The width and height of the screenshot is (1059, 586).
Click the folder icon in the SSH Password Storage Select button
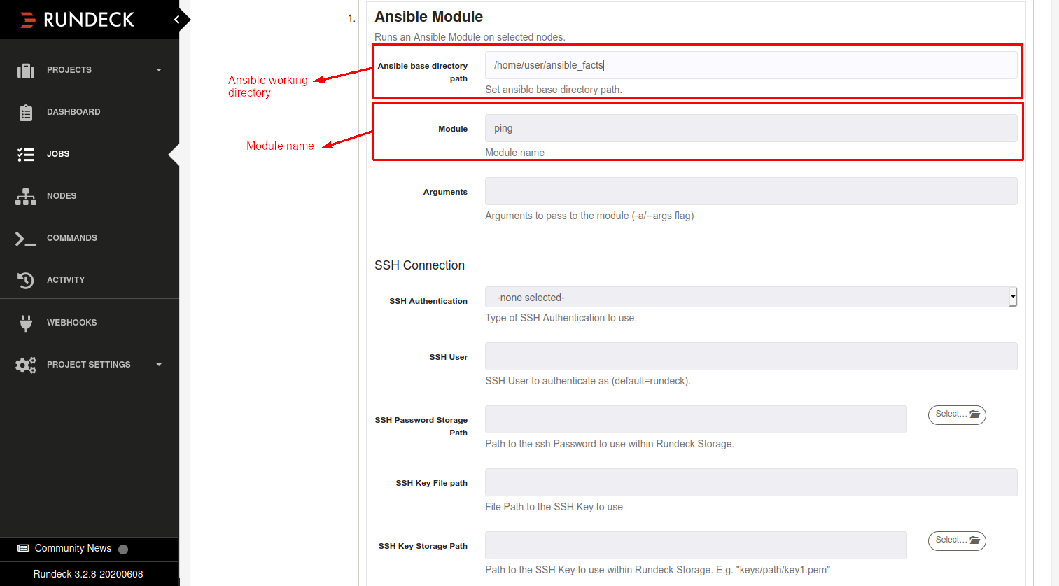(974, 414)
